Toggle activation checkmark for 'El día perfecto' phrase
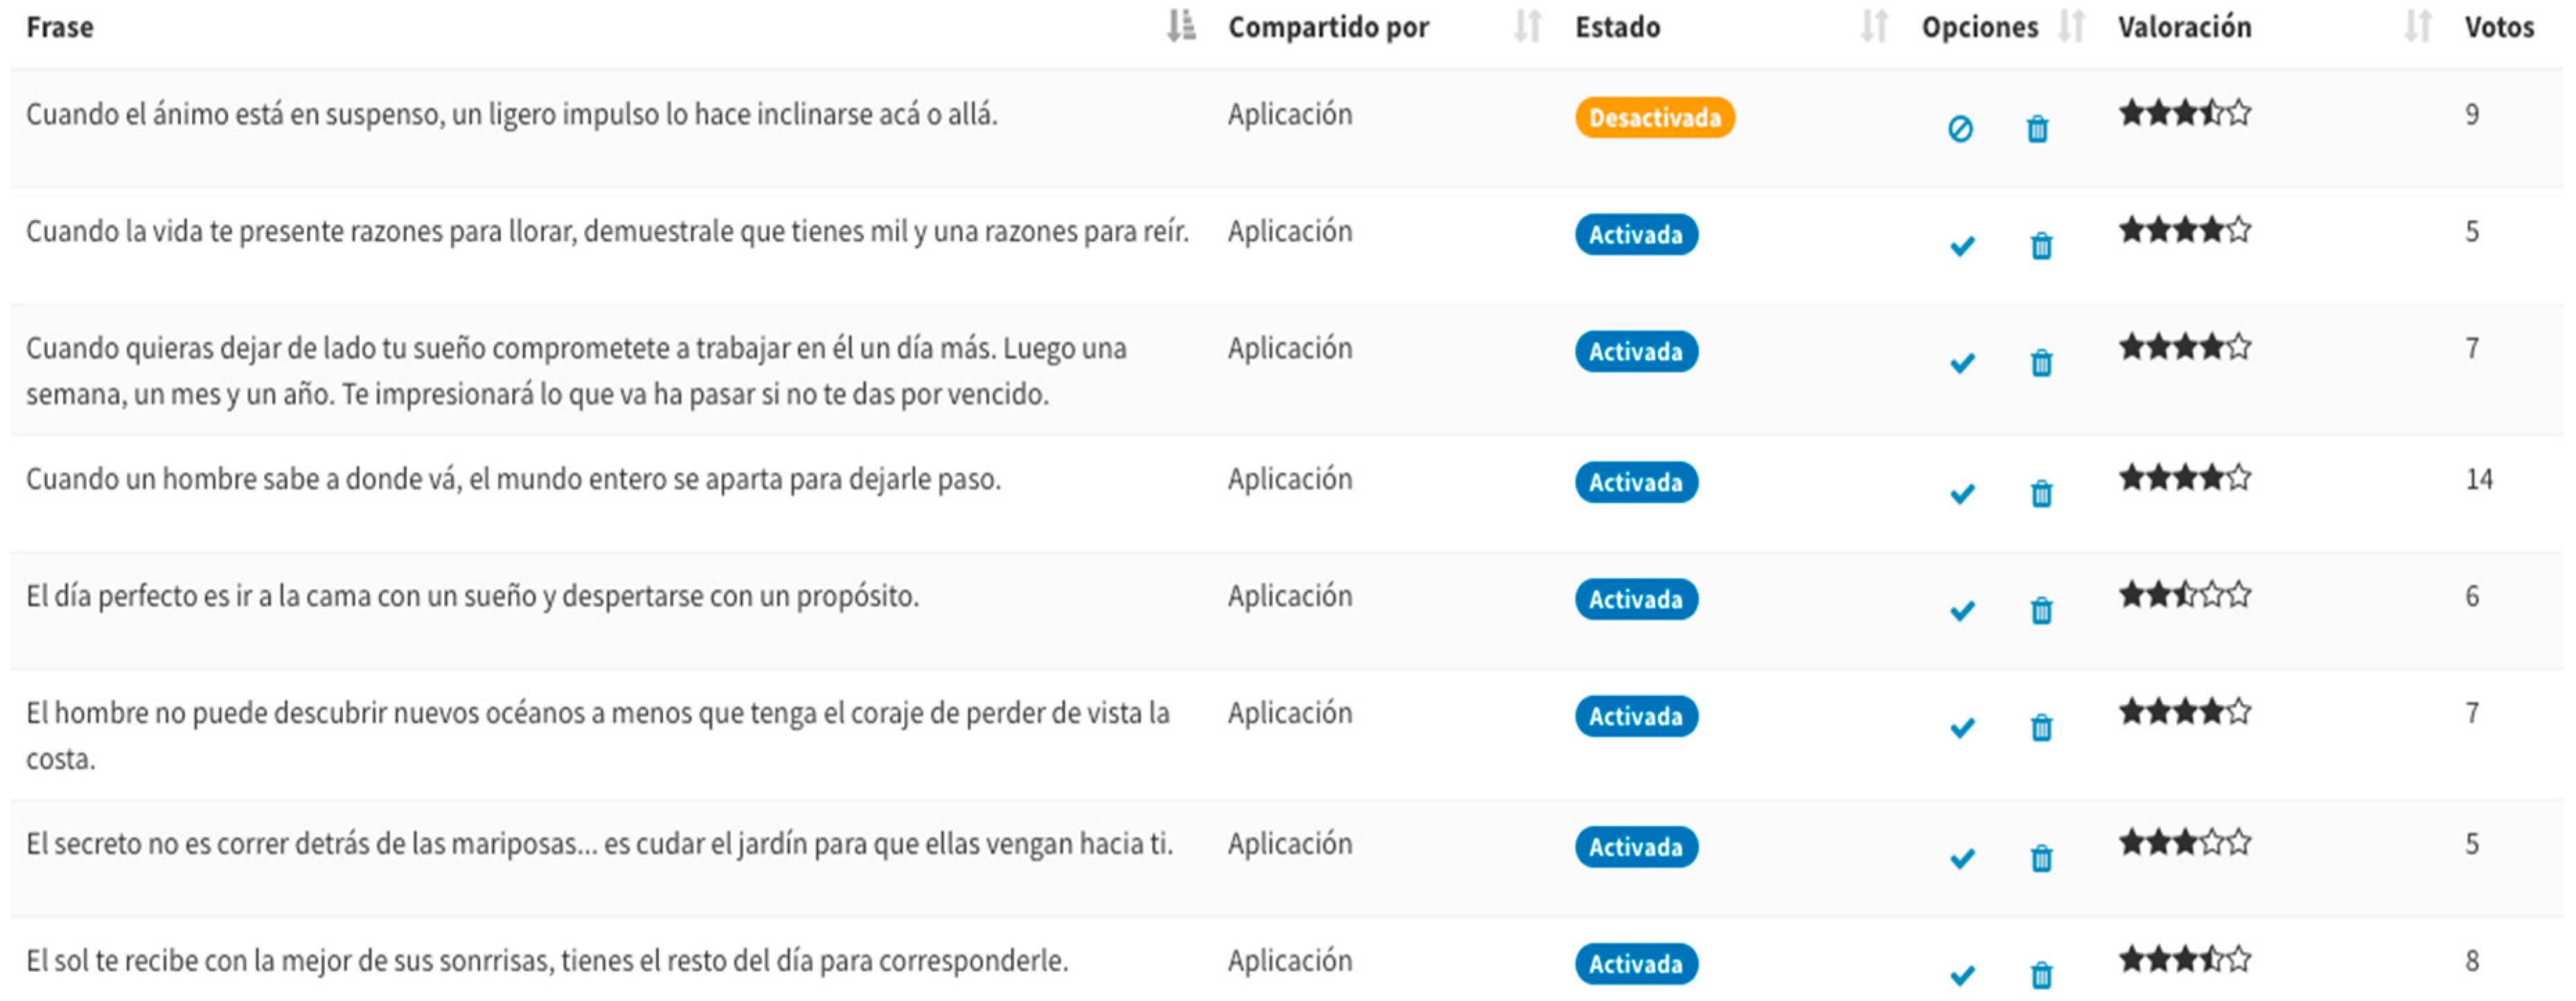Image resolution: width=2576 pixels, height=1001 pixels. [1962, 611]
